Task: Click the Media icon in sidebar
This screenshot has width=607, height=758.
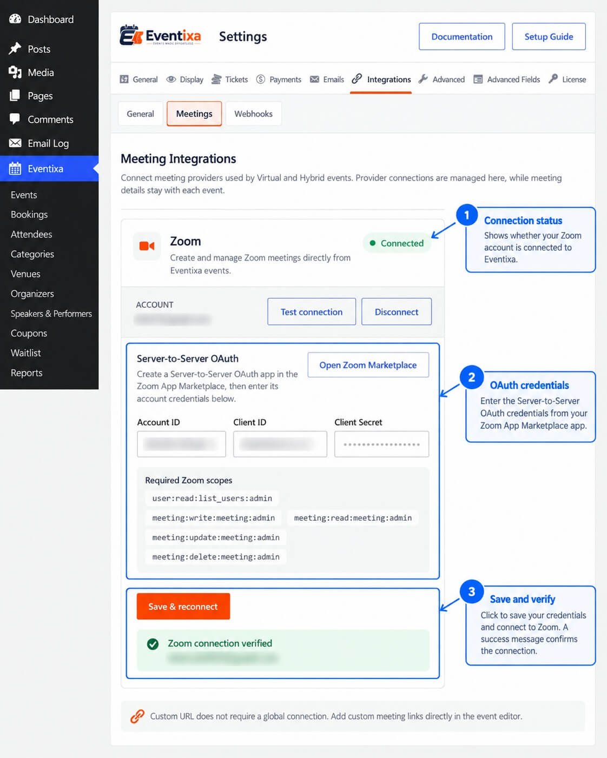Action: pos(15,72)
